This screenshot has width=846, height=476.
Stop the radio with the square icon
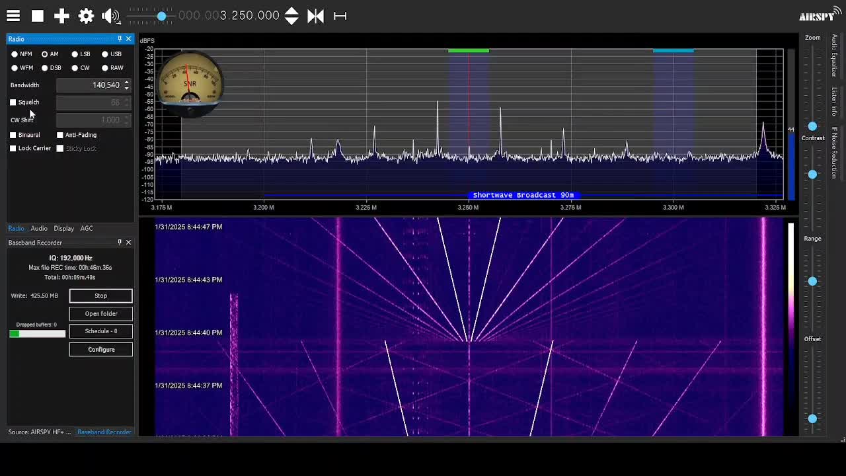(38, 16)
